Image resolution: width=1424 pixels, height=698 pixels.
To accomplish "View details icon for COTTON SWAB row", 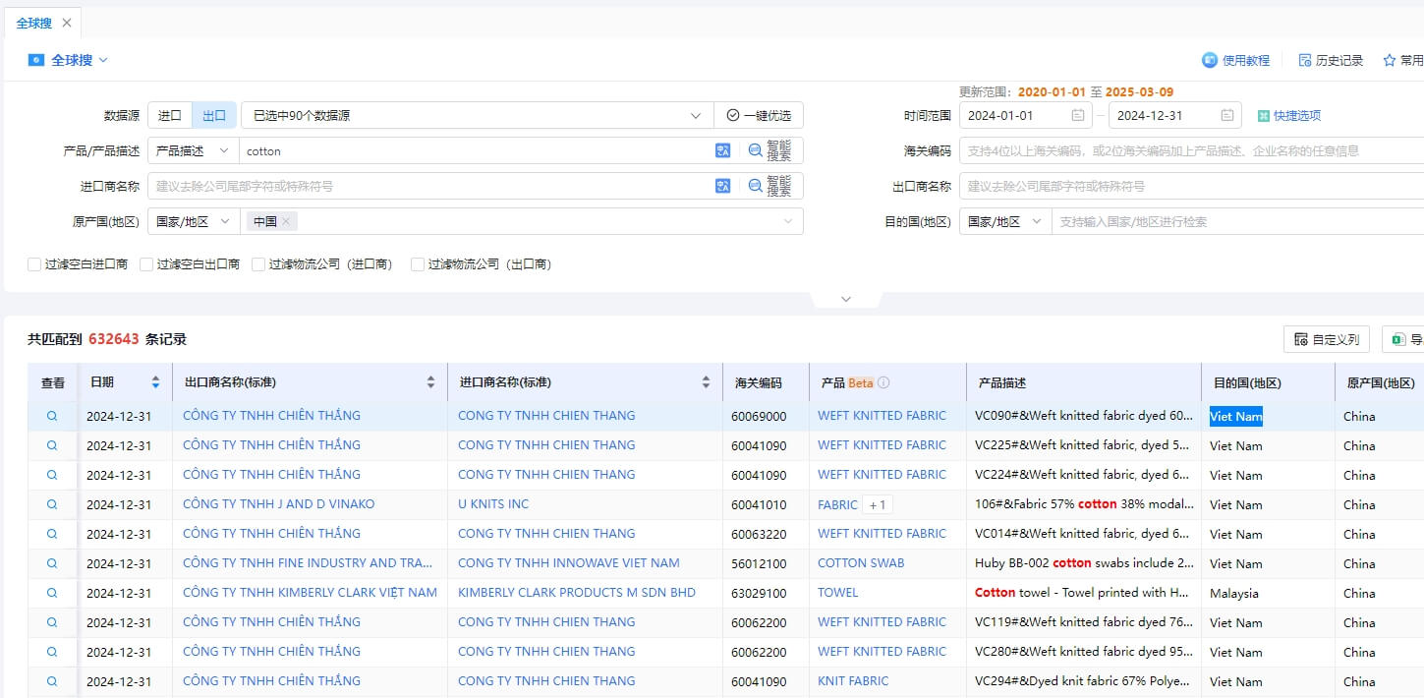I will tap(52, 563).
